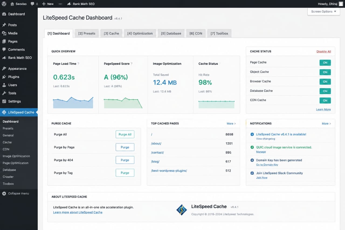
Task: Open General in the LiteSpeed submenu
Action: coord(8,135)
